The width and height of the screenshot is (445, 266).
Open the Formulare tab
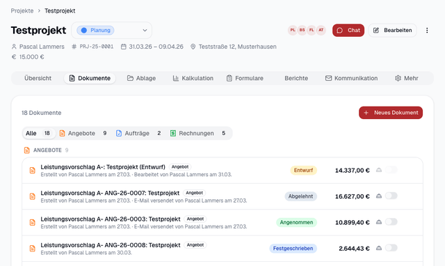click(245, 78)
